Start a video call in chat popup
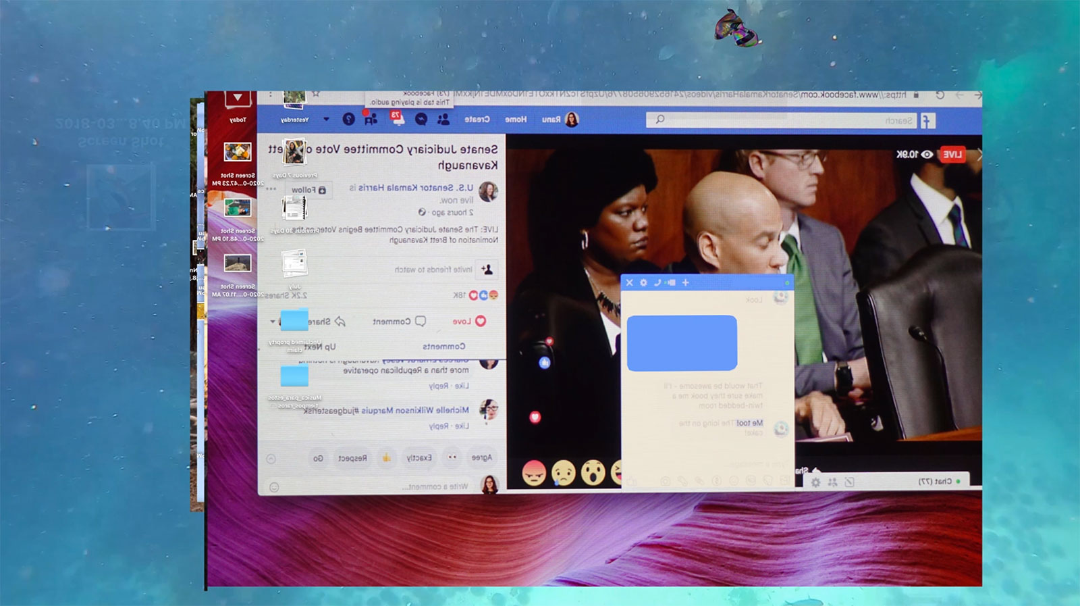1080x606 pixels. click(x=671, y=282)
